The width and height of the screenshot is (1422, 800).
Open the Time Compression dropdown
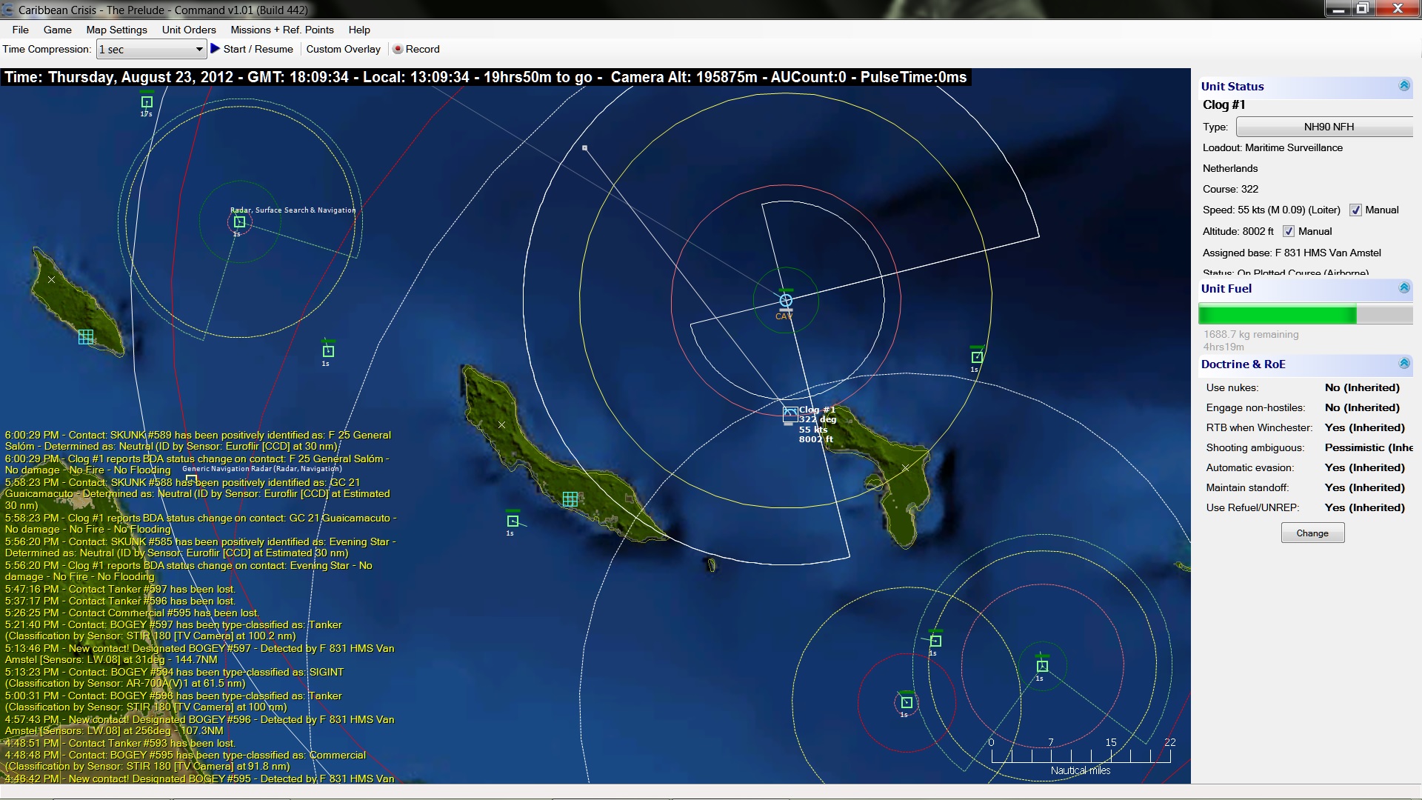(x=198, y=50)
